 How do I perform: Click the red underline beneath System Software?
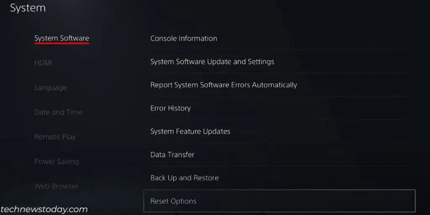tap(62, 43)
